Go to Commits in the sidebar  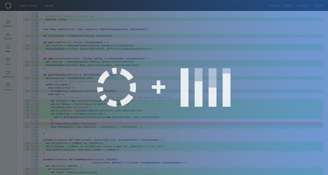tap(8, 36)
